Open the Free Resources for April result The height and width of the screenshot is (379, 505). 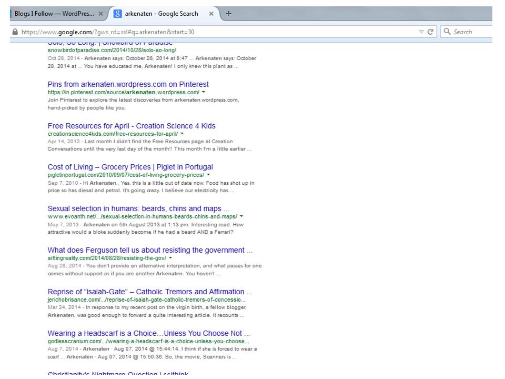click(132, 126)
